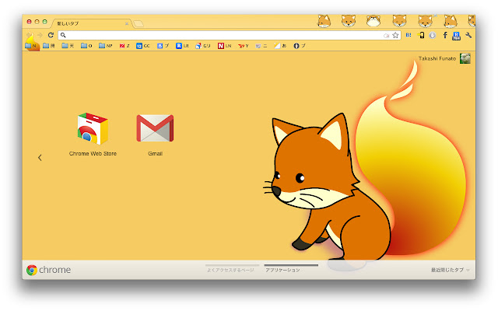Open the 天 bookmark folder
Image resolution: width=498 pixels, height=311 pixels.
point(68,46)
